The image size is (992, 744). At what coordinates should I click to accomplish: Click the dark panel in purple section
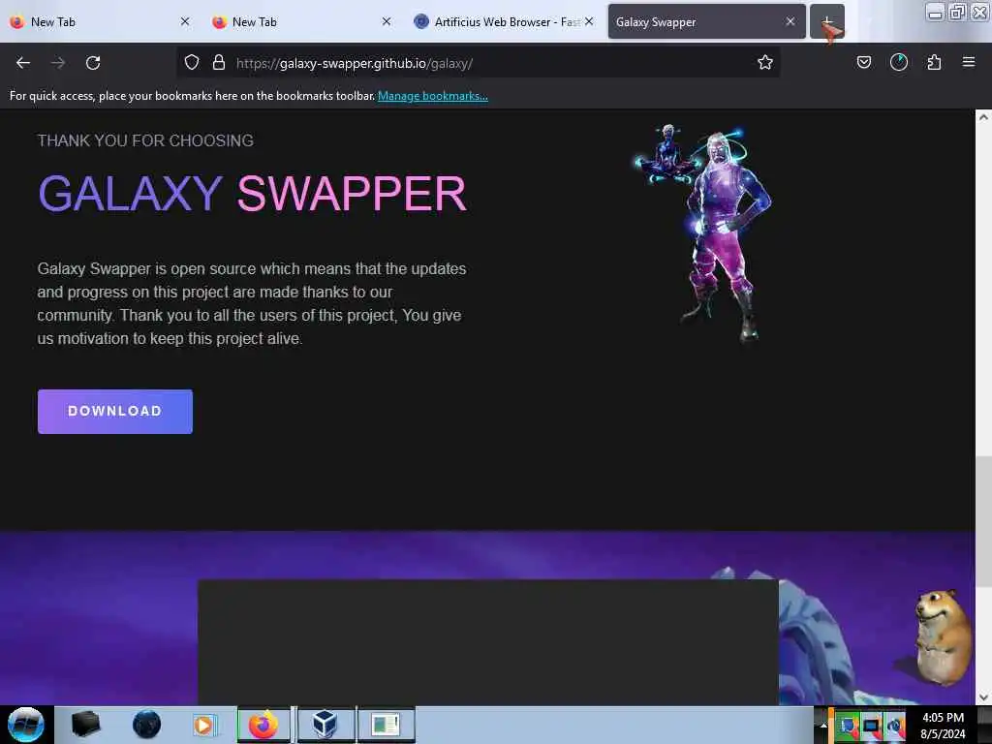tap(488, 642)
